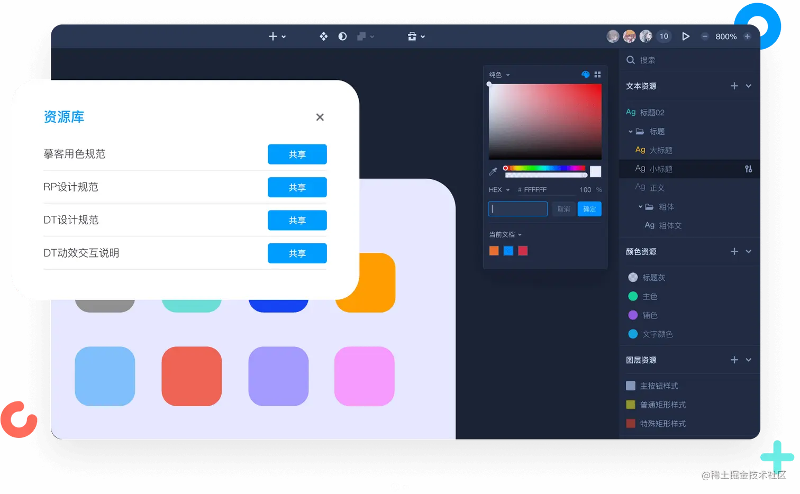Click the color name input box
This screenshot has width=800, height=494.
(517, 209)
